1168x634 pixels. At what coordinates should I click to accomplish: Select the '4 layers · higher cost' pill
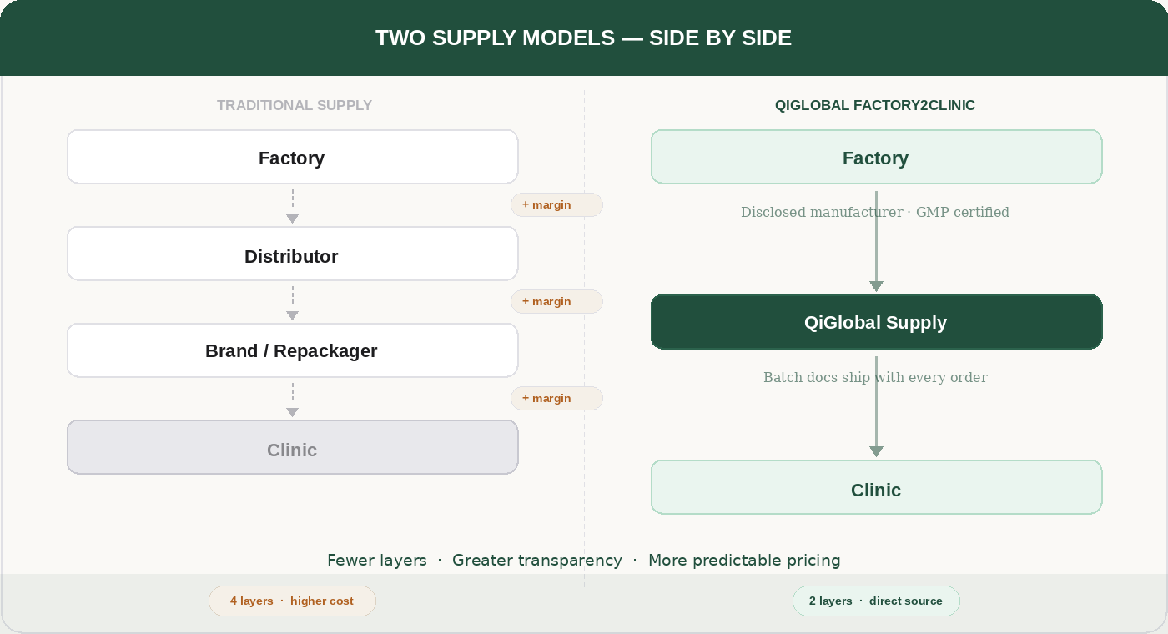(x=292, y=601)
